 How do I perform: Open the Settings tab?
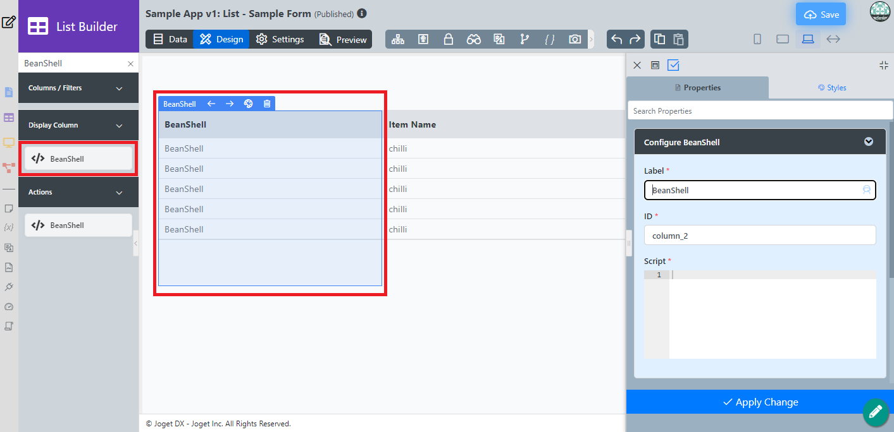280,39
